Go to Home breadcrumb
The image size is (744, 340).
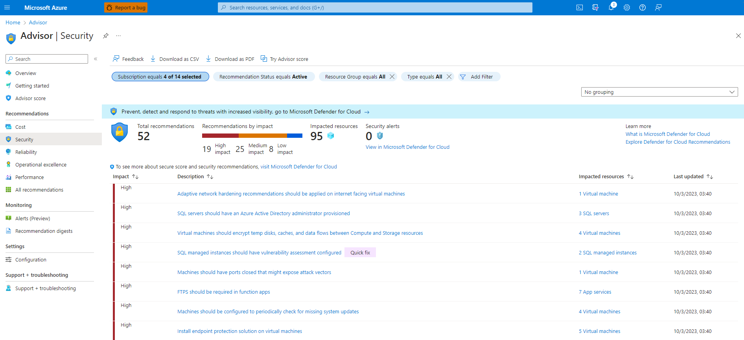tap(13, 22)
